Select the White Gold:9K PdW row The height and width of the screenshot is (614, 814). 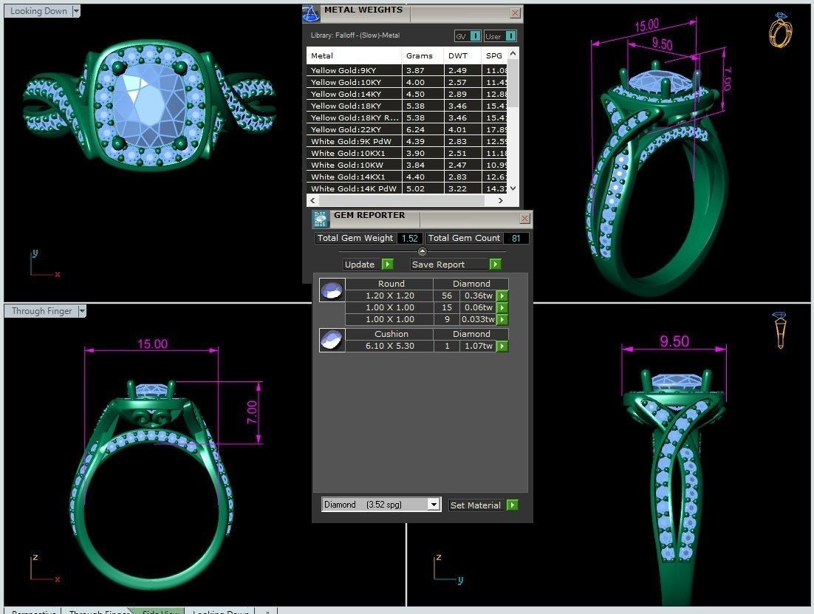pyautogui.click(x=407, y=141)
